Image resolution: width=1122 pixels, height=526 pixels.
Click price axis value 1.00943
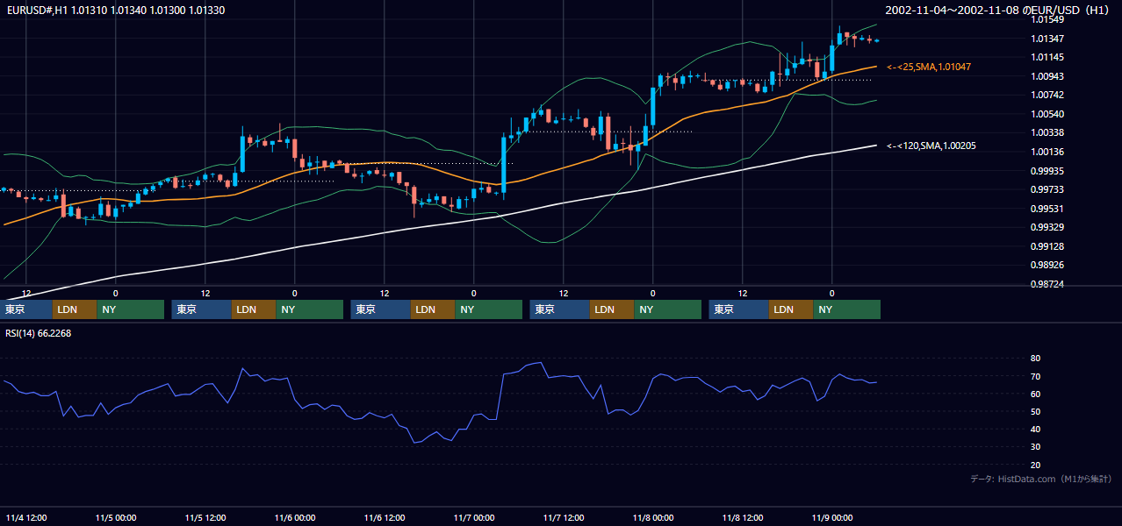click(x=1046, y=76)
